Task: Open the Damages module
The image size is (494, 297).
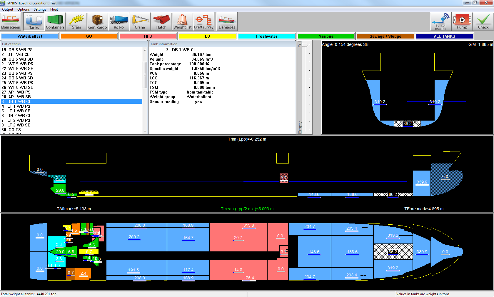Action: (227, 21)
